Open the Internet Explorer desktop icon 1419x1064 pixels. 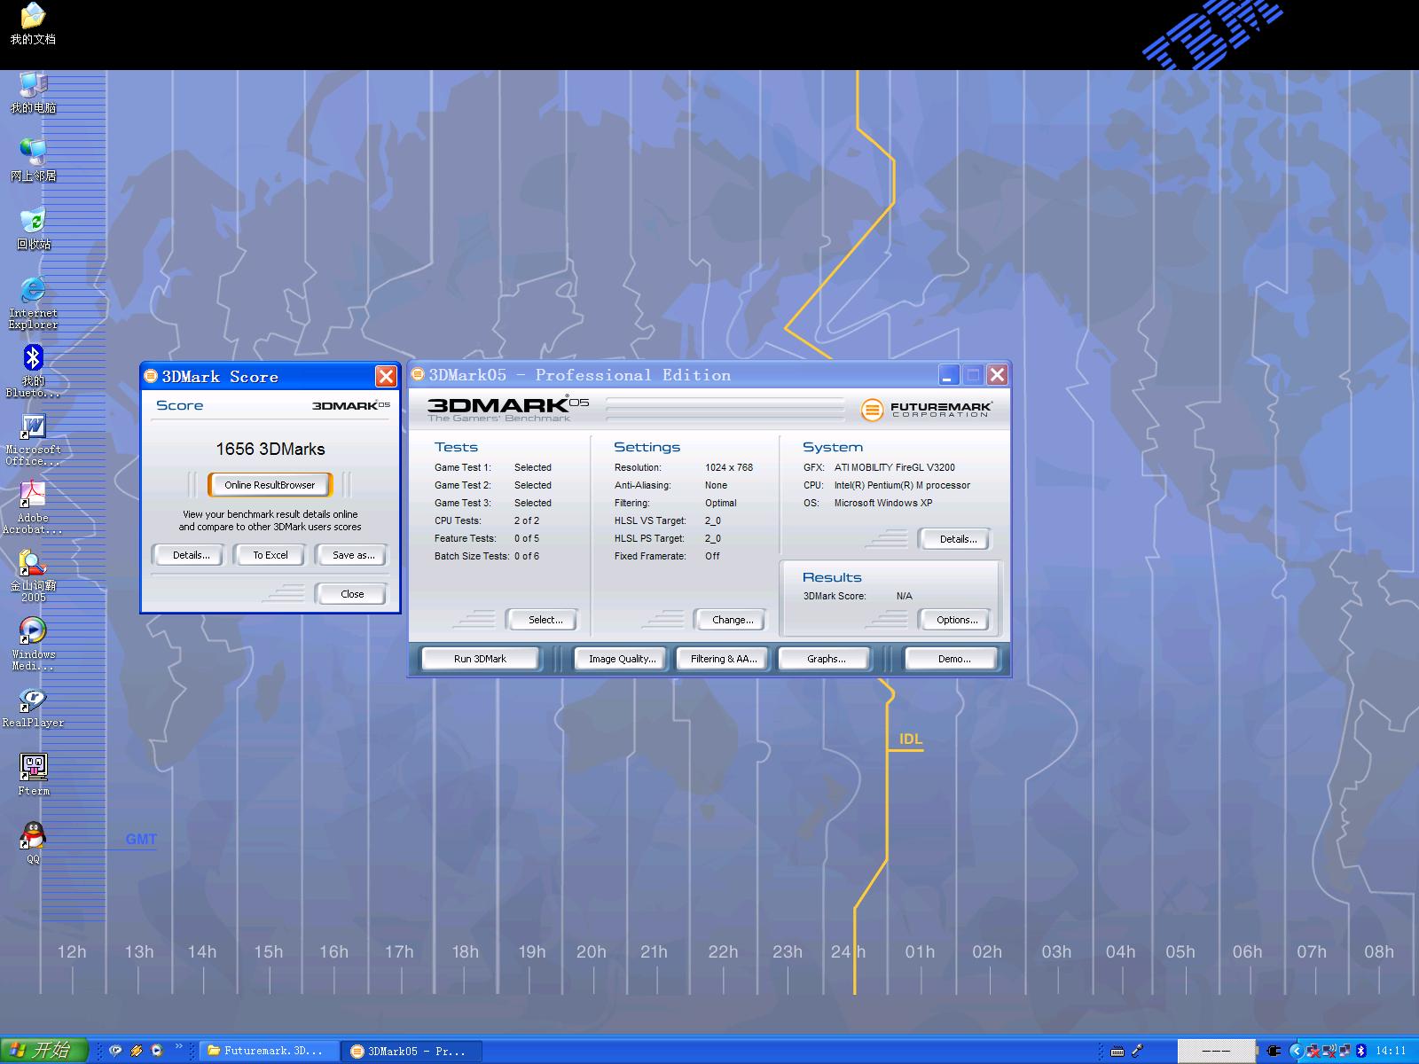(x=33, y=291)
